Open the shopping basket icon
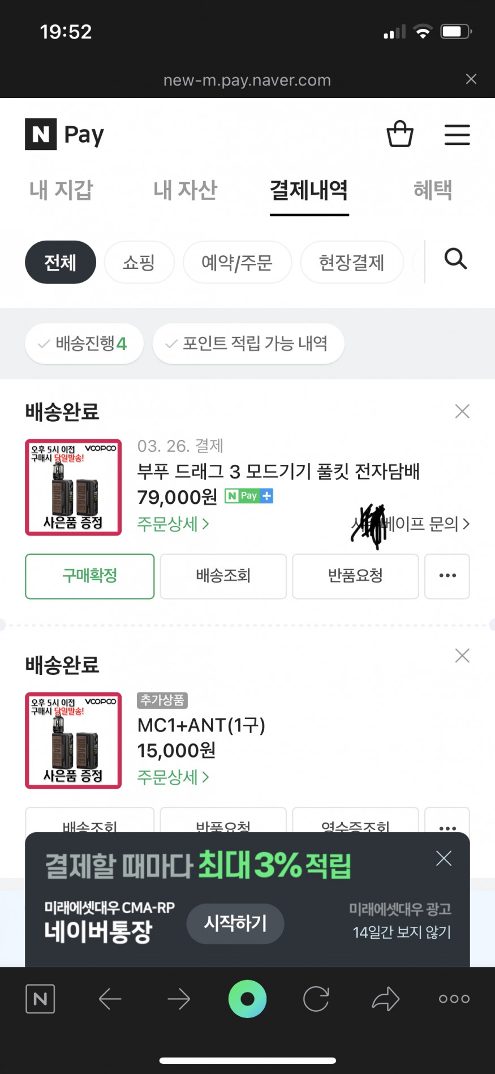The height and width of the screenshot is (1074, 495). pos(400,134)
